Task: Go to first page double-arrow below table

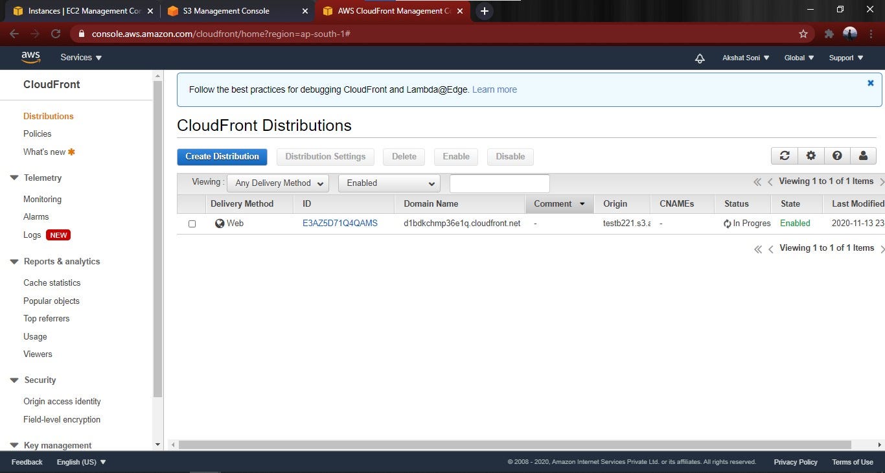Action: (x=757, y=249)
